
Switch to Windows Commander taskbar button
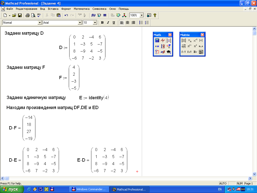point(89,189)
